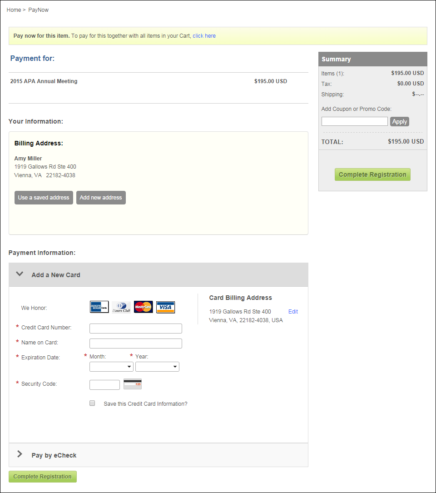Open the expiration Month dropdown

[111, 367]
